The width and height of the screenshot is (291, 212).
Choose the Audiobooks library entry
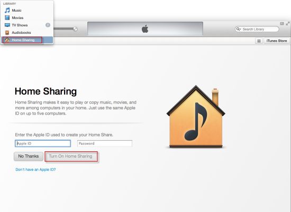[27, 32]
